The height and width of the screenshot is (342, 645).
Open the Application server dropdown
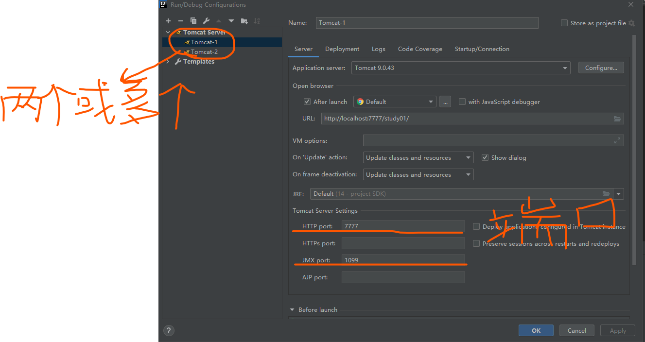(461, 68)
